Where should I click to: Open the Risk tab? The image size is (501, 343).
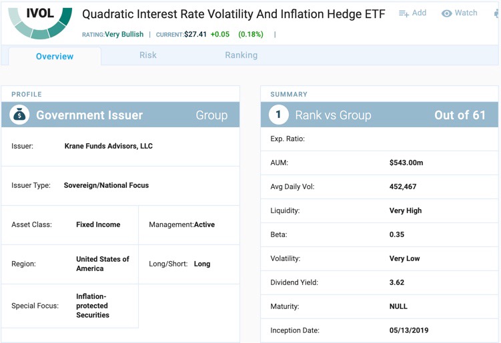pos(148,55)
